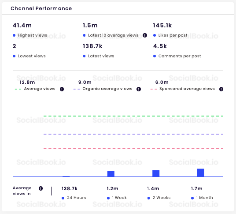Click the green dashed legend marker

coord(18,89)
